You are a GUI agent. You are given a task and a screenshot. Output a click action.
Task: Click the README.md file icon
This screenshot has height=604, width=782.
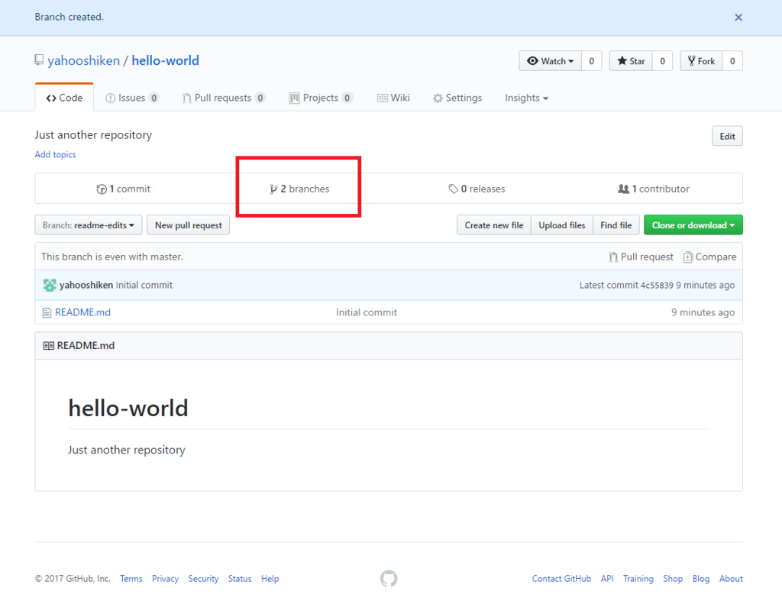pyautogui.click(x=47, y=313)
